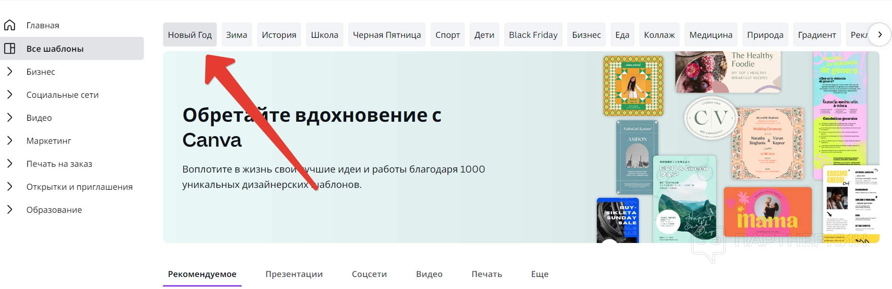Select the Спорт category chip
The width and height of the screenshot is (892, 289).
point(447,35)
